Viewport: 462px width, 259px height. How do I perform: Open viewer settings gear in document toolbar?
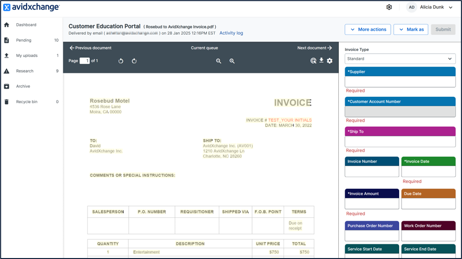[330, 61]
